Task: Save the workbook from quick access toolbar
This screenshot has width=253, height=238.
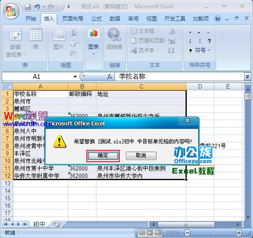Action: tap(28, 7)
